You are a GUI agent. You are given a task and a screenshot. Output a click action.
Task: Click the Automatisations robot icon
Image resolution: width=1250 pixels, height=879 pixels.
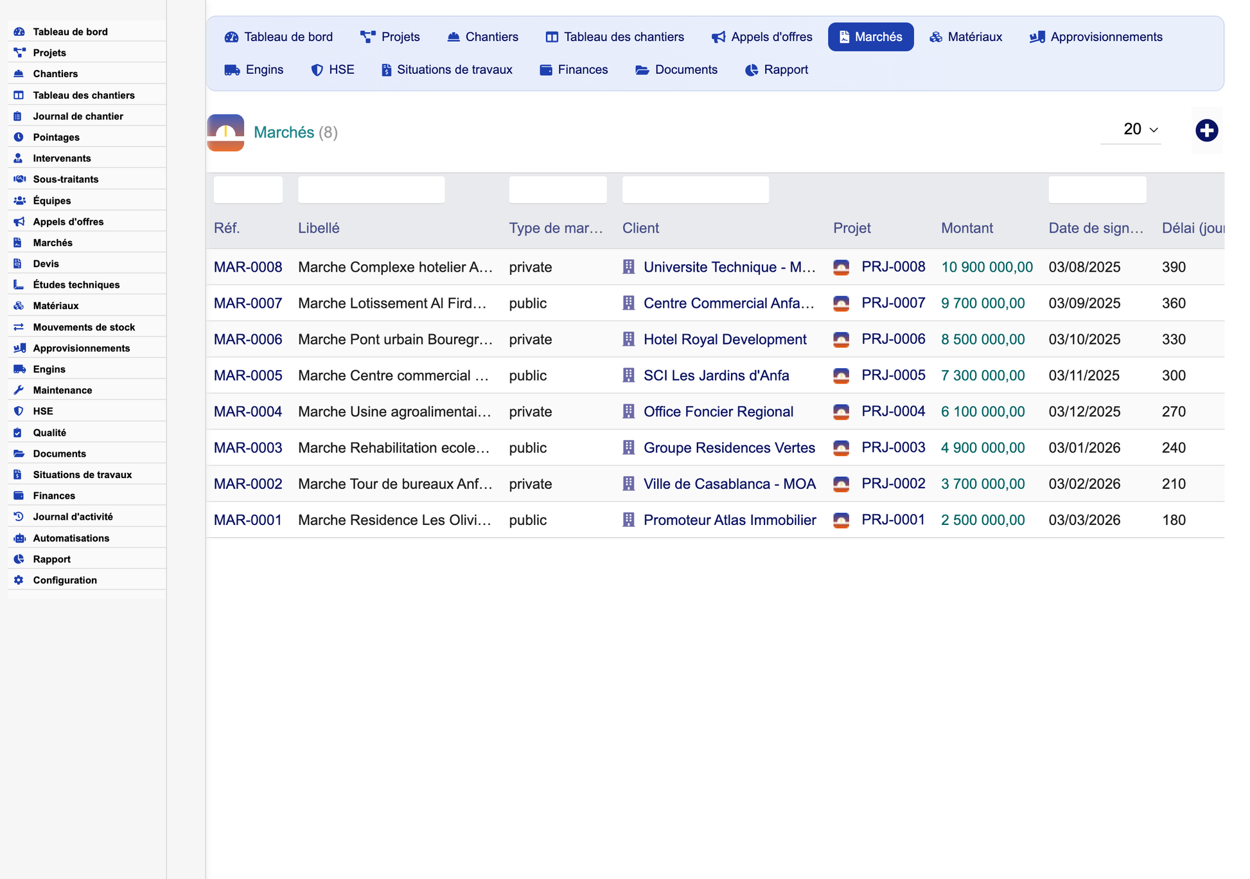(19, 538)
